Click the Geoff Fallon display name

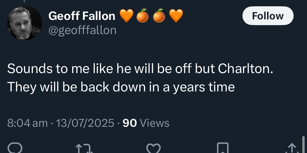tap(82, 16)
